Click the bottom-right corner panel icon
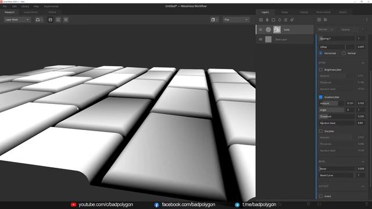This screenshot has height=209, width=372. 367,204
